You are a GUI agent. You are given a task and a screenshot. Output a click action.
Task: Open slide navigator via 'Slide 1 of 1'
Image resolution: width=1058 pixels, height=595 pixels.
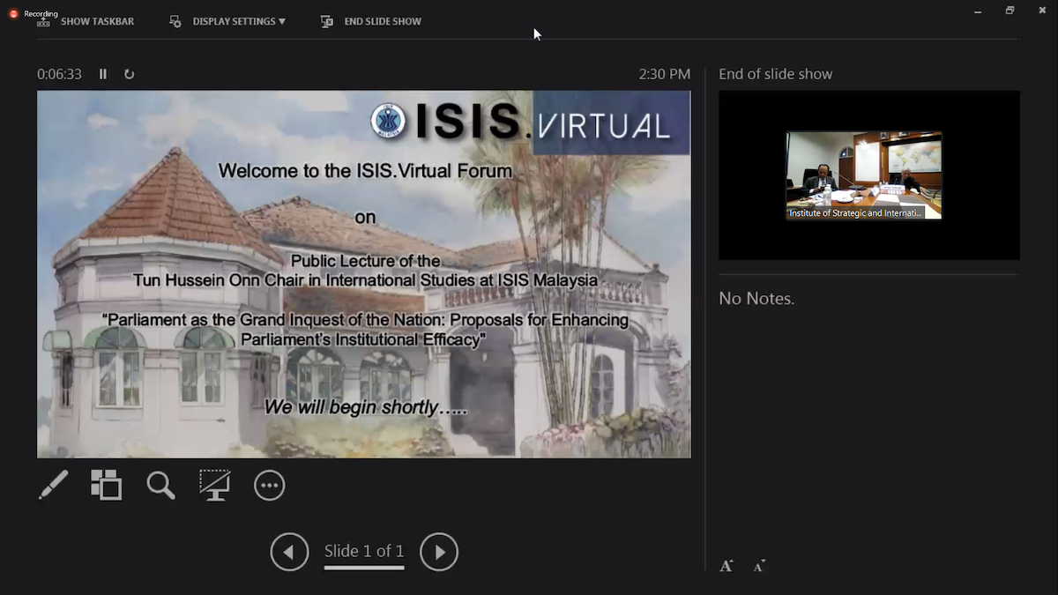[364, 552]
